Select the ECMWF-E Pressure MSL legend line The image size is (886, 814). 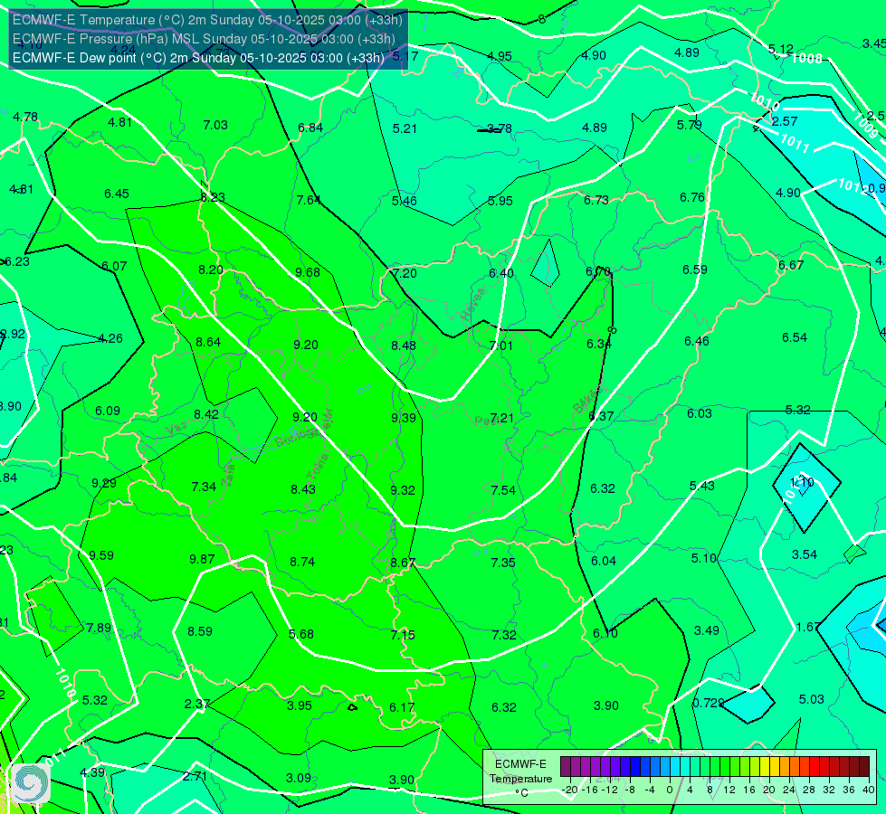(x=204, y=39)
